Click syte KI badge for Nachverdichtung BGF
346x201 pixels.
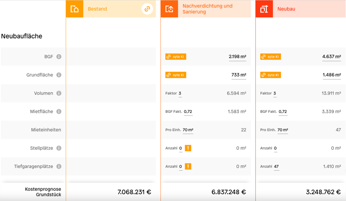point(176,57)
